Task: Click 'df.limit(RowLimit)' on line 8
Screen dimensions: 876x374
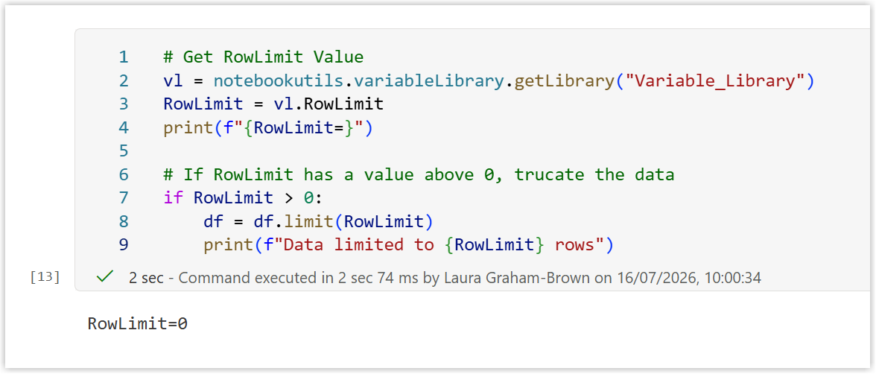Action: 344,221
